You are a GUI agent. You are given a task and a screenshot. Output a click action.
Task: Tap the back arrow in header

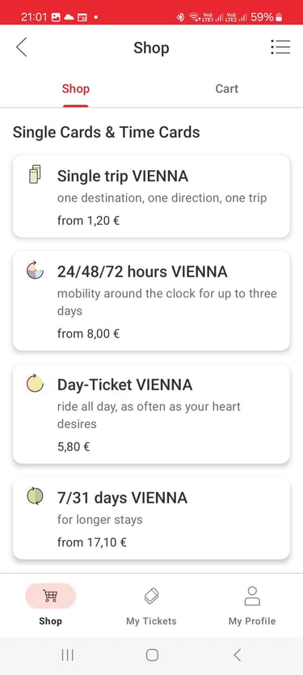(x=22, y=47)
